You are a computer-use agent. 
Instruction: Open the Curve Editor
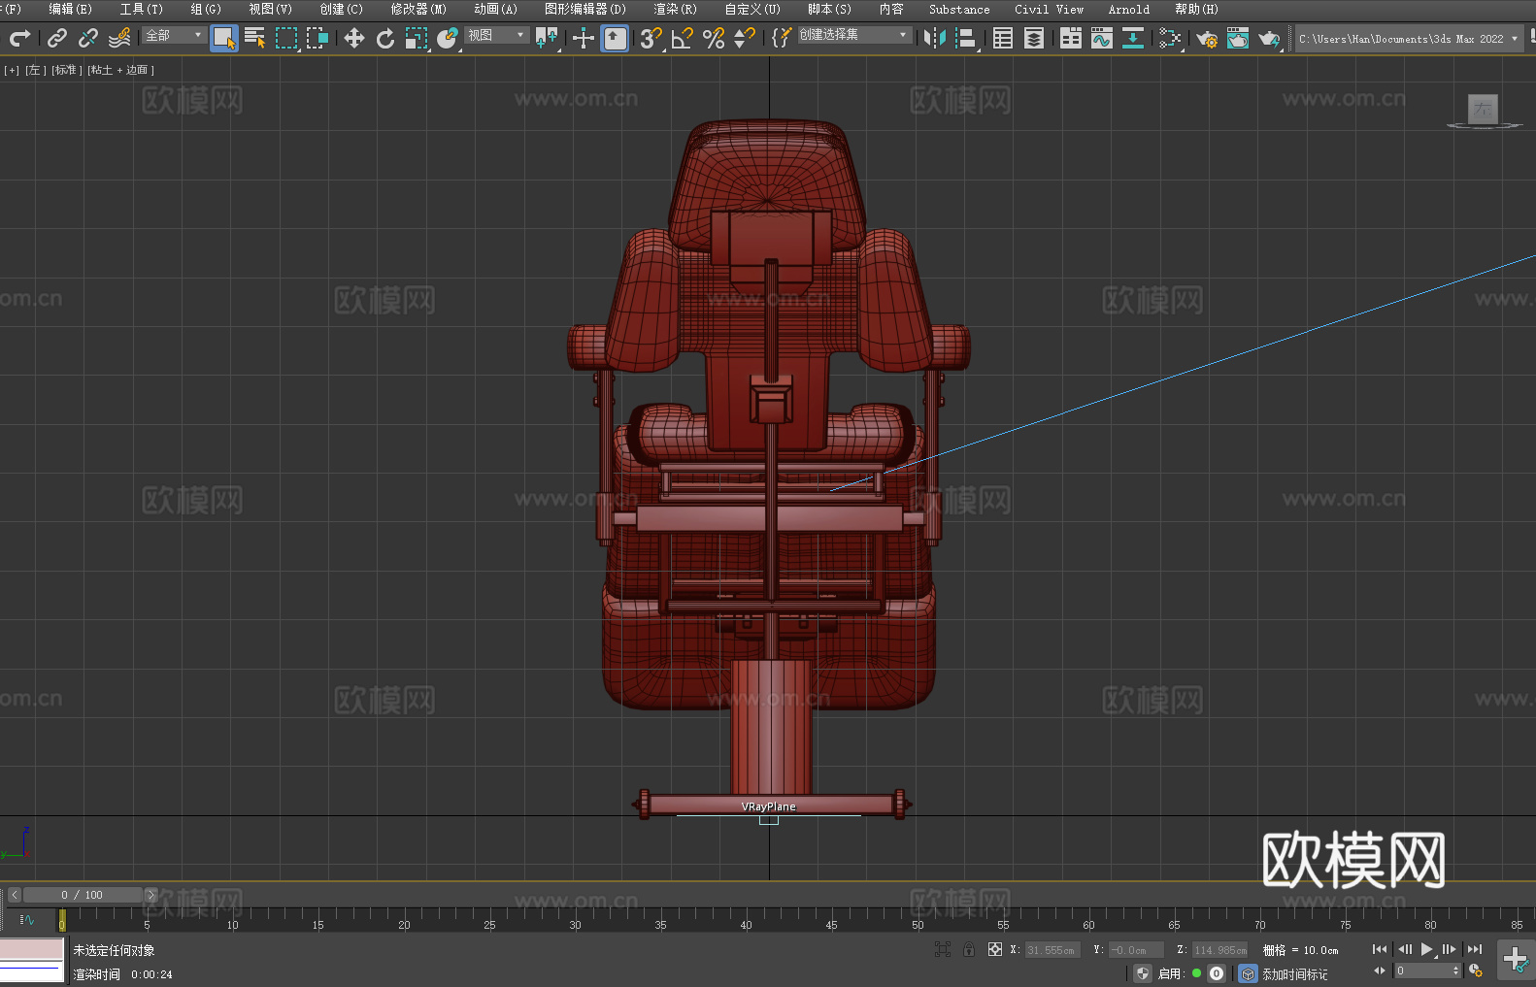tap(1102, 38)
